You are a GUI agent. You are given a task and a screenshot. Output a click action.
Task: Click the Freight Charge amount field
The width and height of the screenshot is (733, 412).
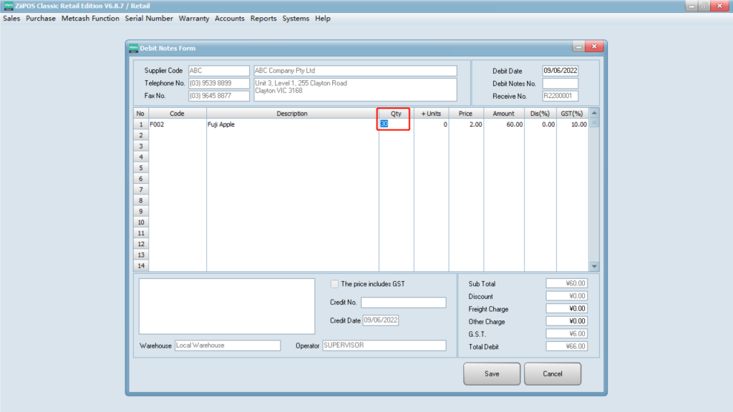point(566,309)
